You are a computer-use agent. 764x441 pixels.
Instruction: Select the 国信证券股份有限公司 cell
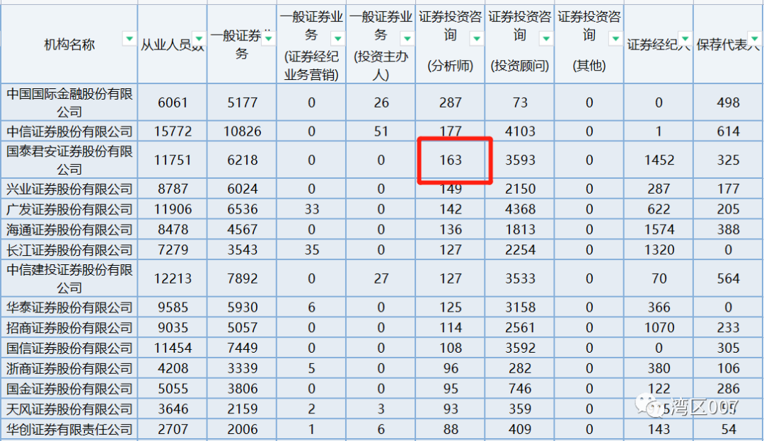pyautogui.click(x=69, y=348)
